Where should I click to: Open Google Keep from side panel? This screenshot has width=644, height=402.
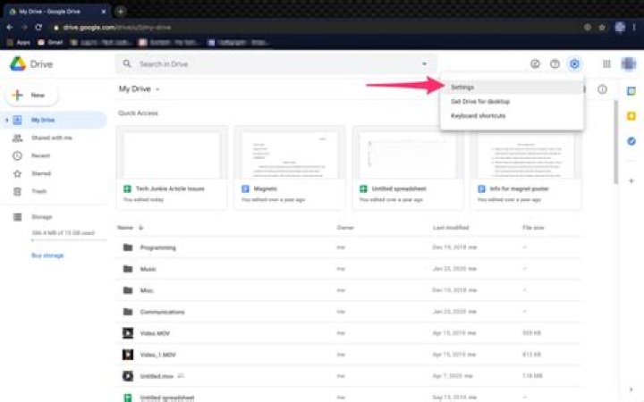click(631, 116)
